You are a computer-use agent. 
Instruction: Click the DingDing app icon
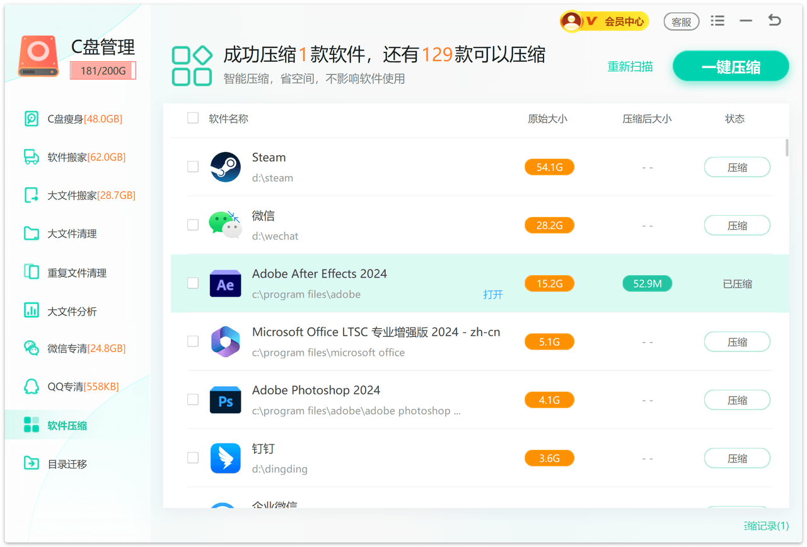click(225, 459)
